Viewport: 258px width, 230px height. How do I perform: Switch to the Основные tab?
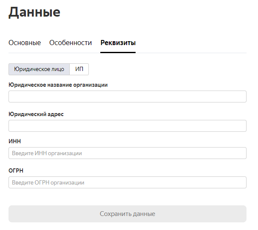(x=25, y=43)
